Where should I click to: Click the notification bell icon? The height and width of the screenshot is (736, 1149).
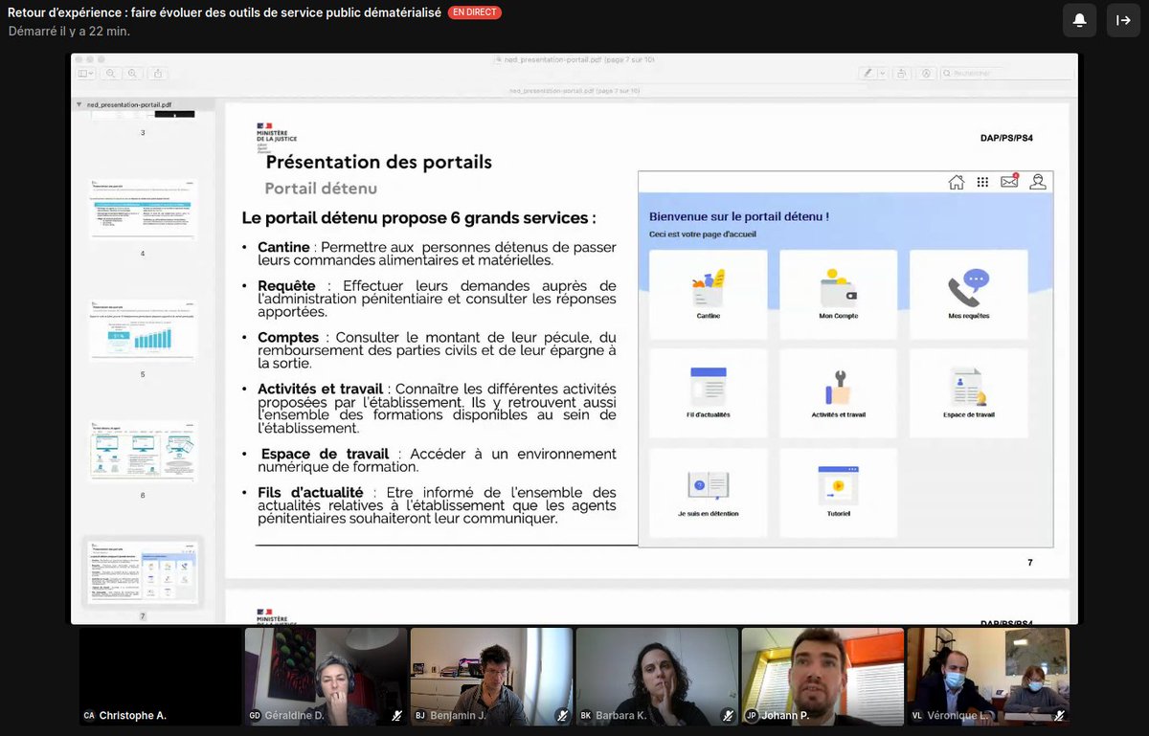[x=1079, y=20]
